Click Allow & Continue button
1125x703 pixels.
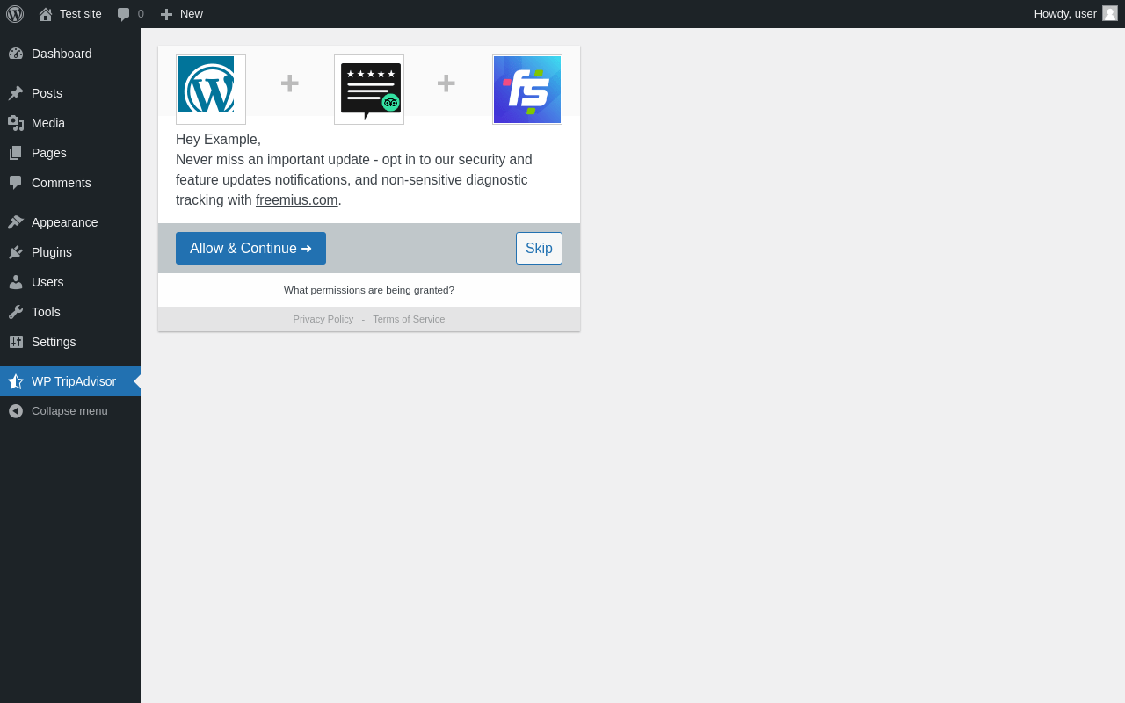[250, 248]
